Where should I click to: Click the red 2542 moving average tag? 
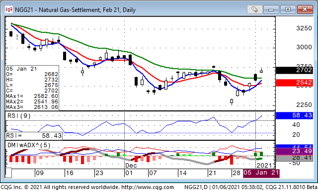(x=294, y=83)
